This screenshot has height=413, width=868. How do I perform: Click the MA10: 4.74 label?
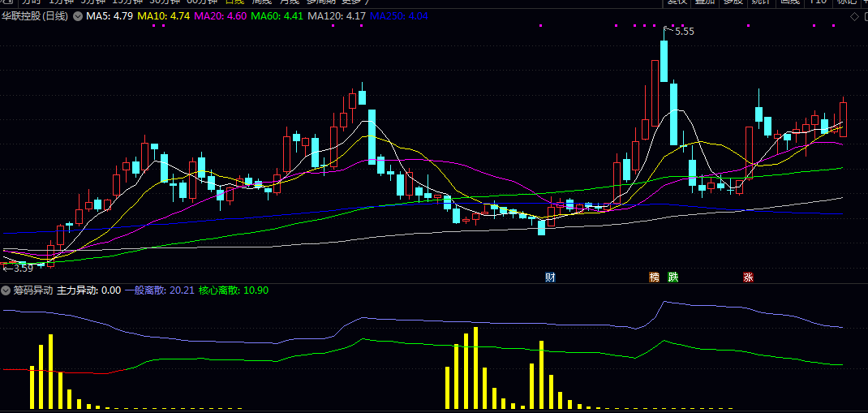pos(164,16)
